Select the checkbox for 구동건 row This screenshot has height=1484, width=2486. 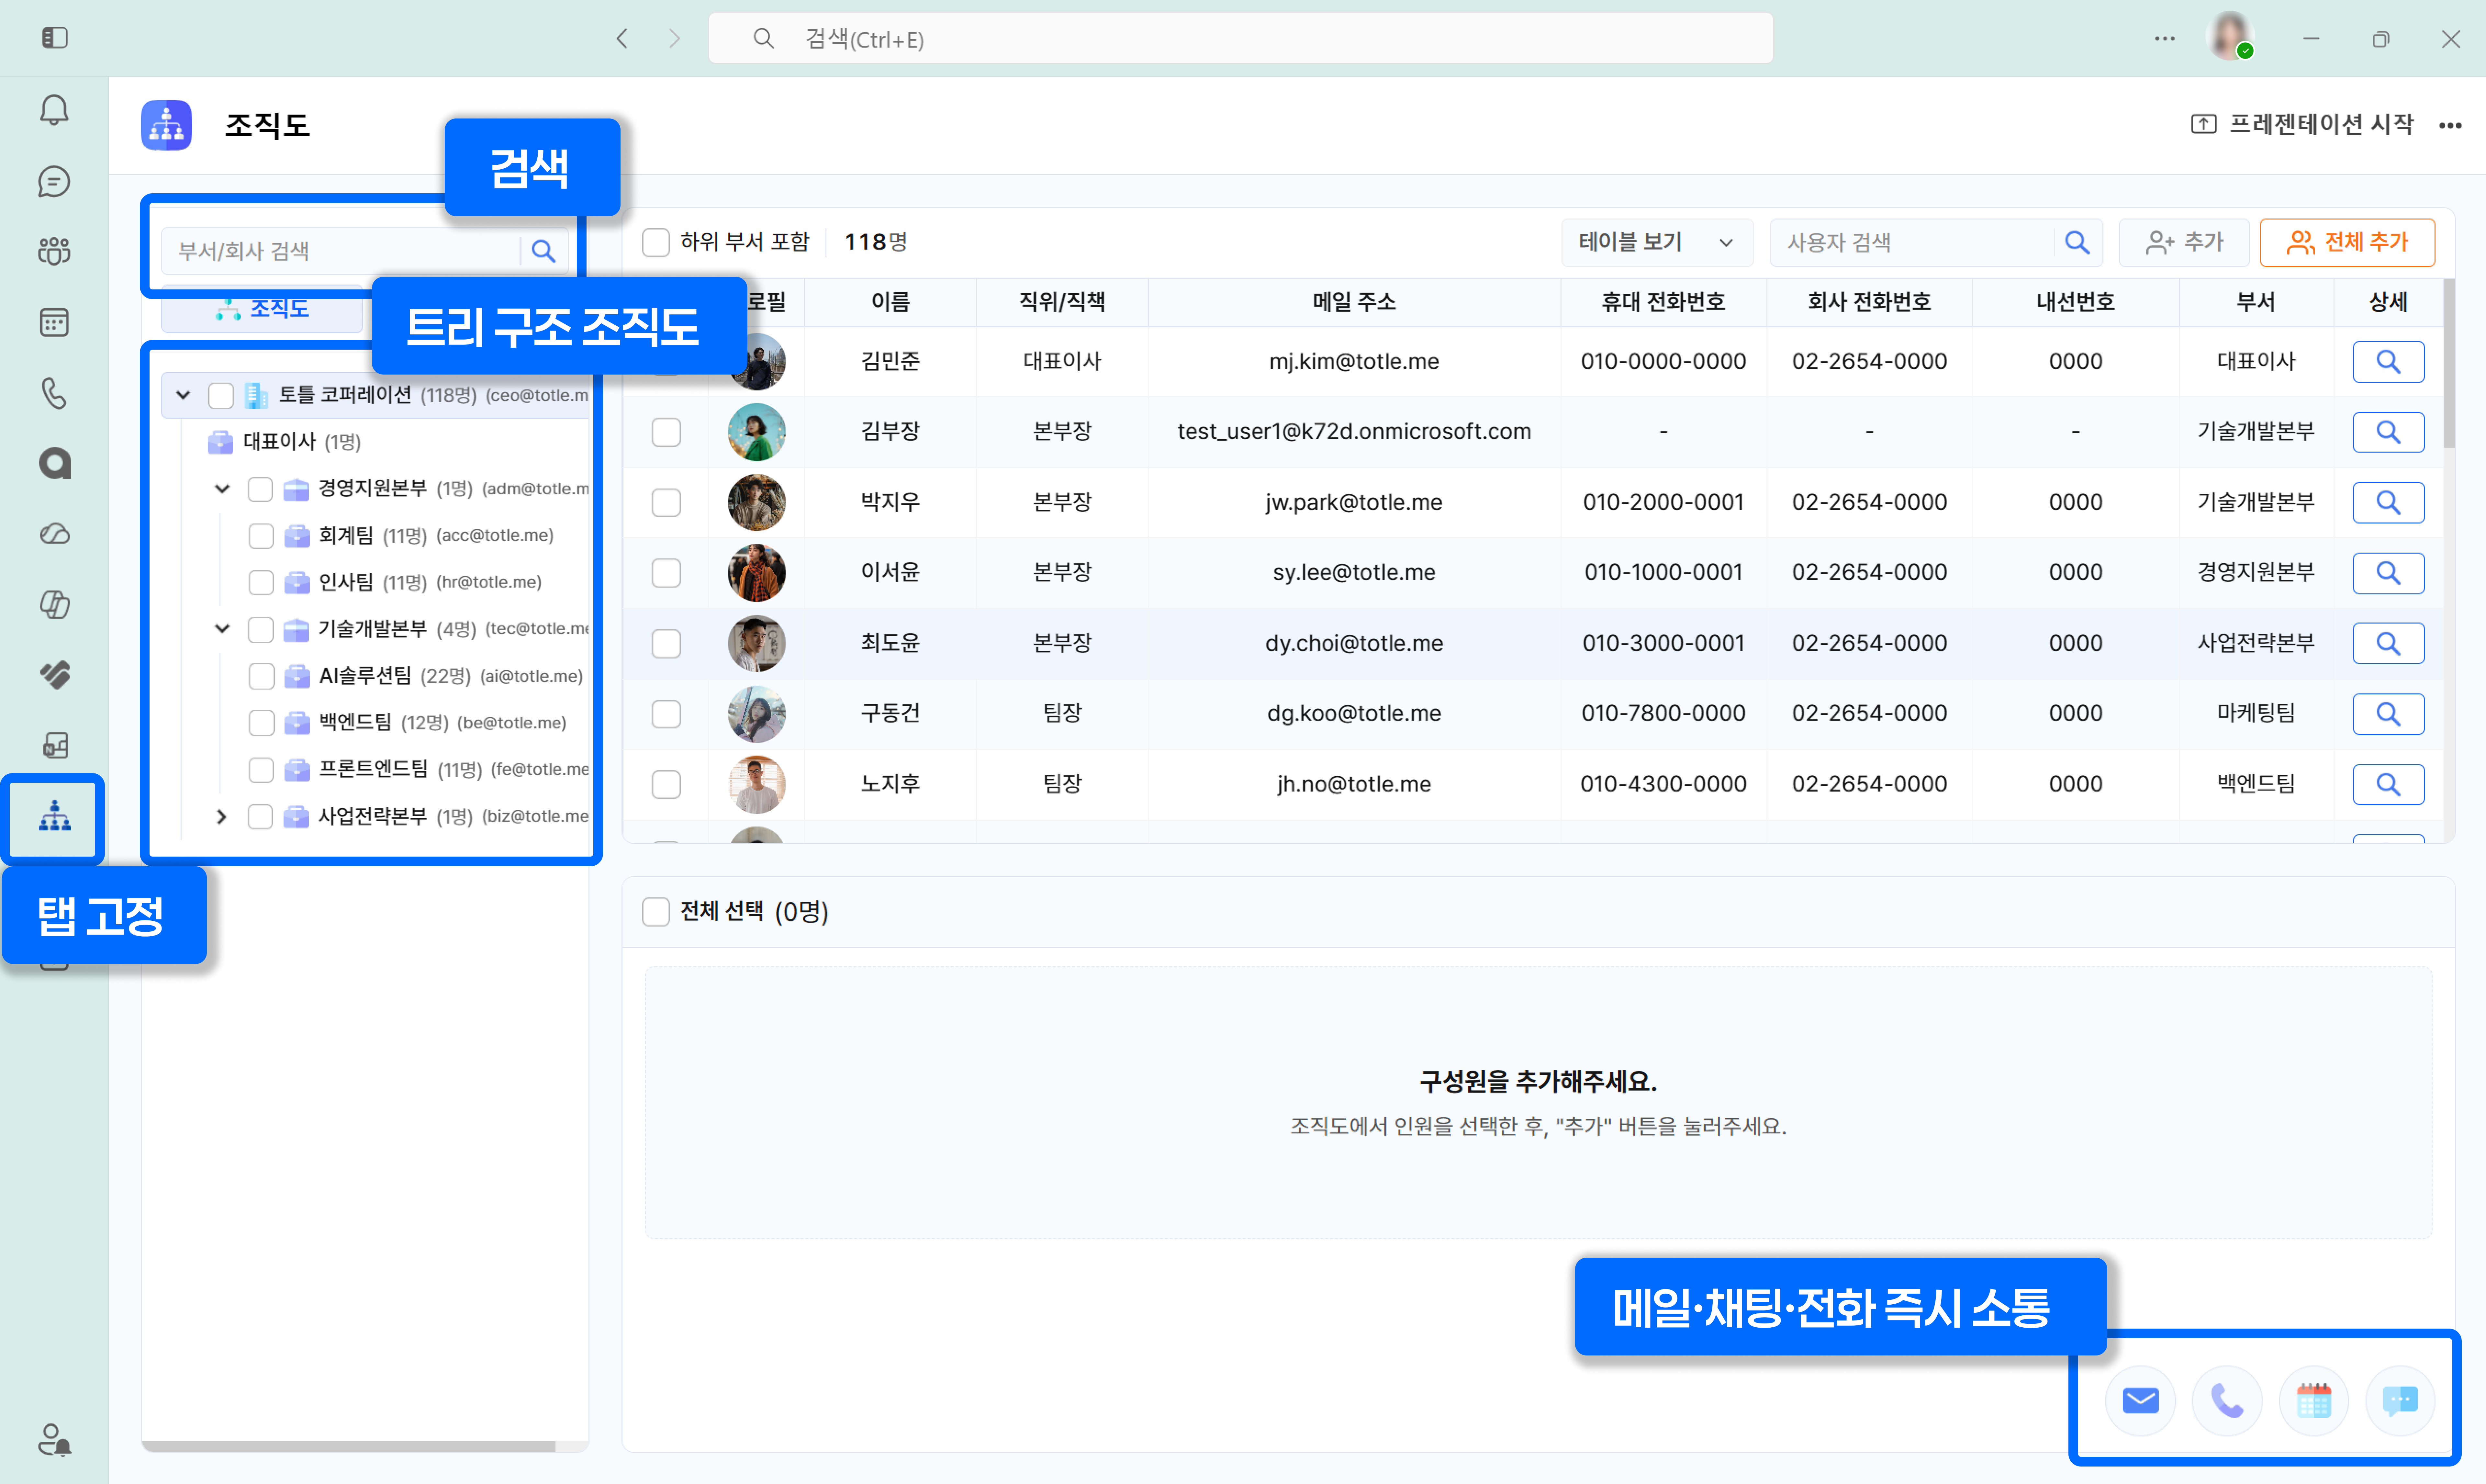[x=666, y=714]
